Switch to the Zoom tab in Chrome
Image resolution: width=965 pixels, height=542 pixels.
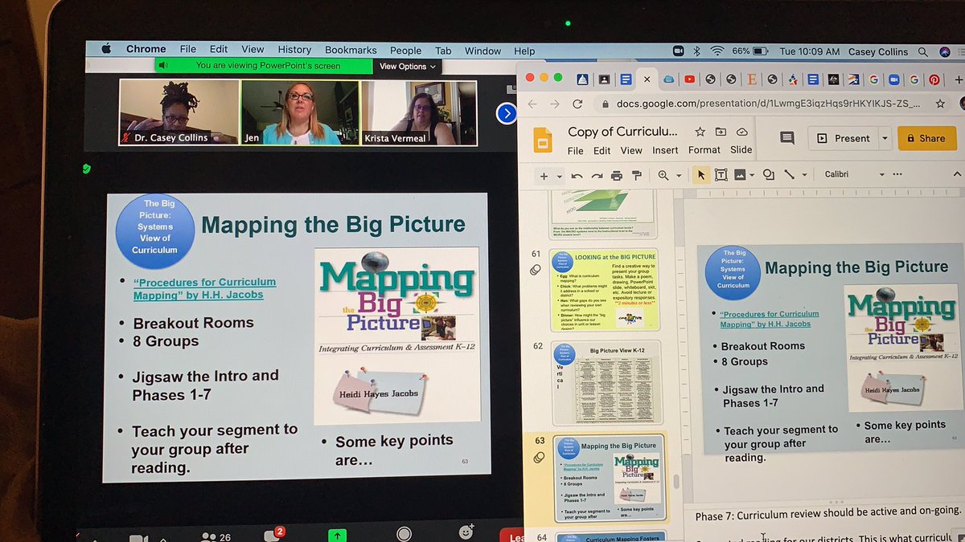(x=893, y=79)
